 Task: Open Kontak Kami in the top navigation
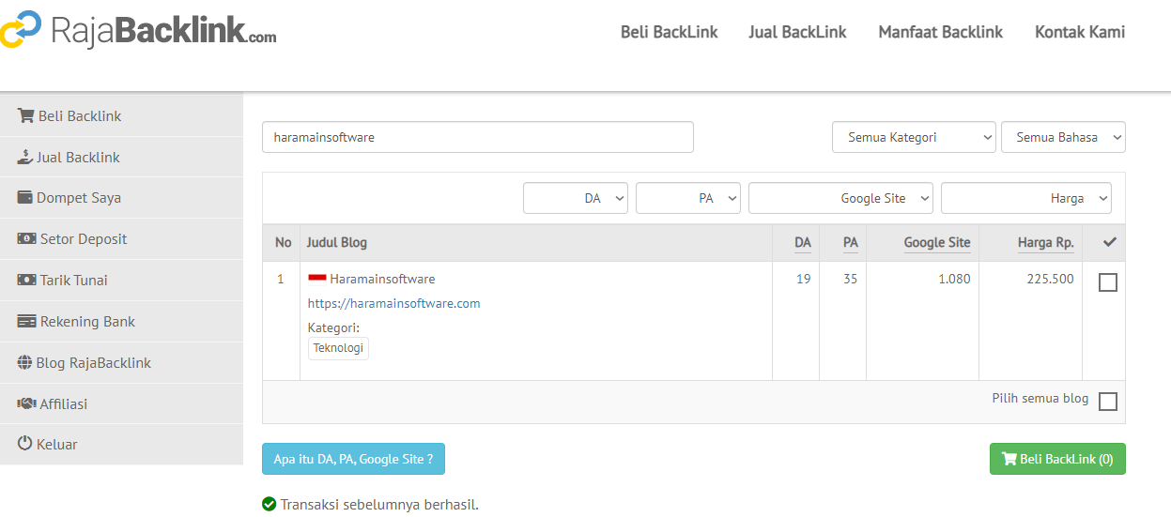[x=1080, y=32]
